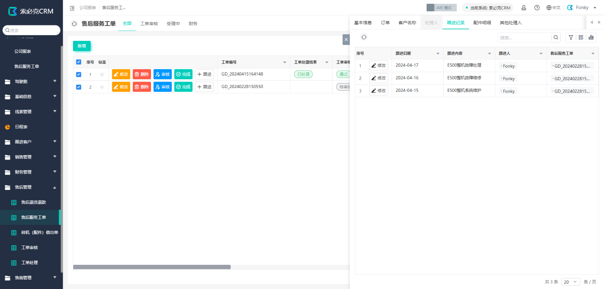The width and height of the screenshot is (604, 289).
Task: Open the filter funnel icon
Action: pyautogui.click(x=571, y=37)
